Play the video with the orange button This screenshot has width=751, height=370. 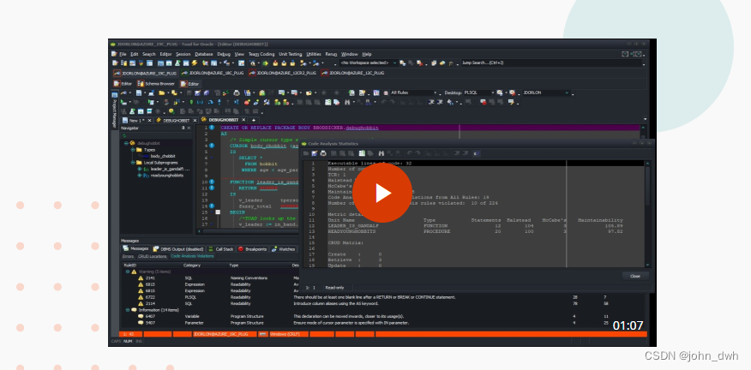pos(382,193)
